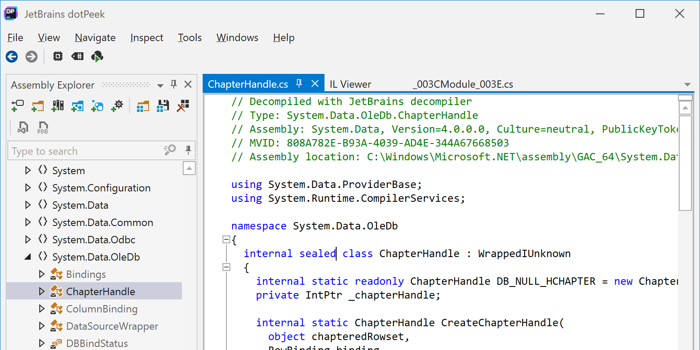Switch to the _003CModule_003E.cs tab
The height and width of the screenshot is (350, 700).
point(463,84)
